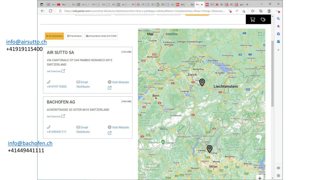Switch the map to Map view
Image resolution: width=320 pixels, height=180 pixels.
click(x=150, y=34)
